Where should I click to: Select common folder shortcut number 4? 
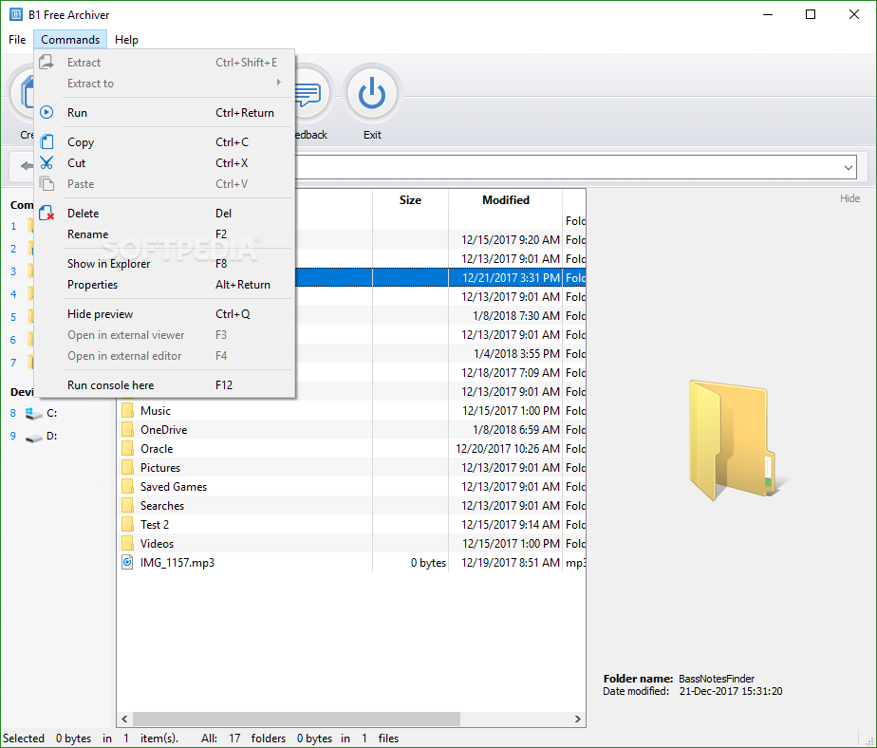(x=13, y=294)
